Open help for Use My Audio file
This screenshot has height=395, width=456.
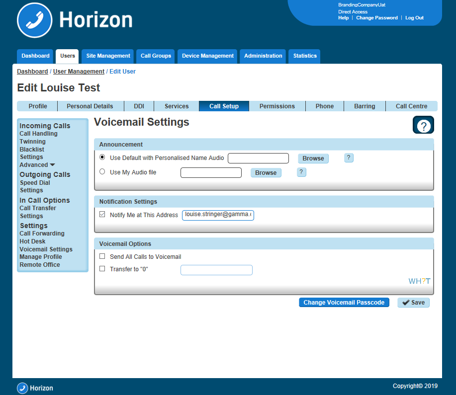pyautogui.click(x=301, y=172)
